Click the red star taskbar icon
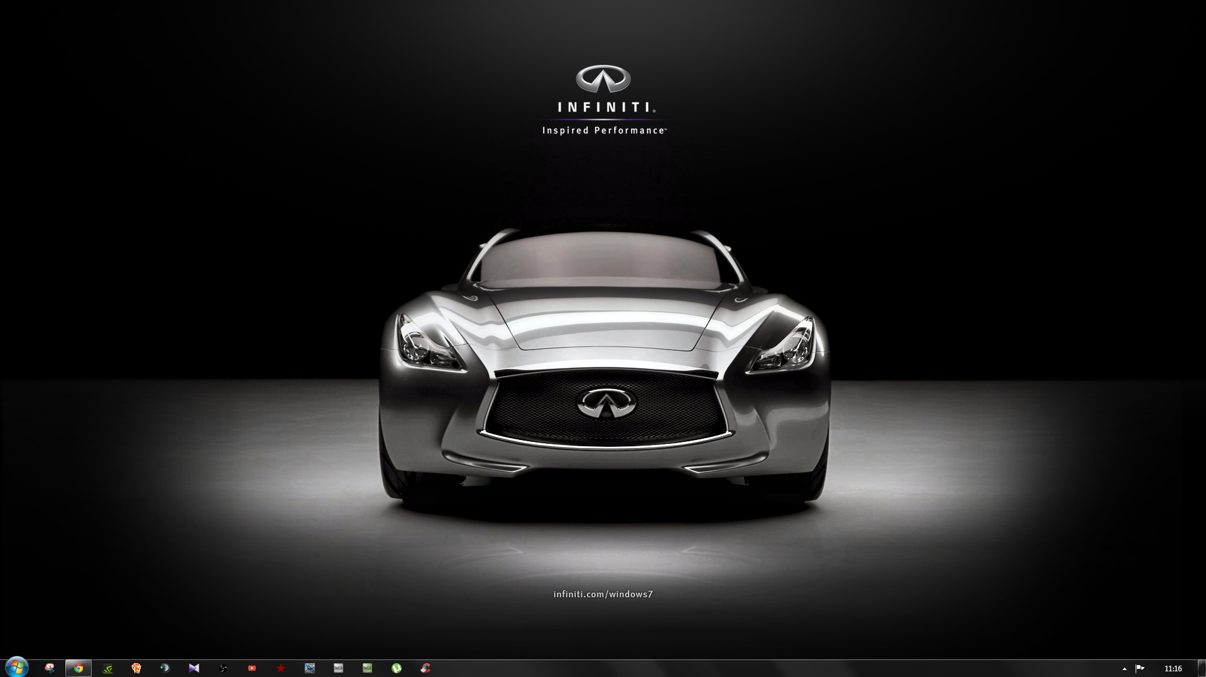The image size is (1206, 677). pos(281,668)
